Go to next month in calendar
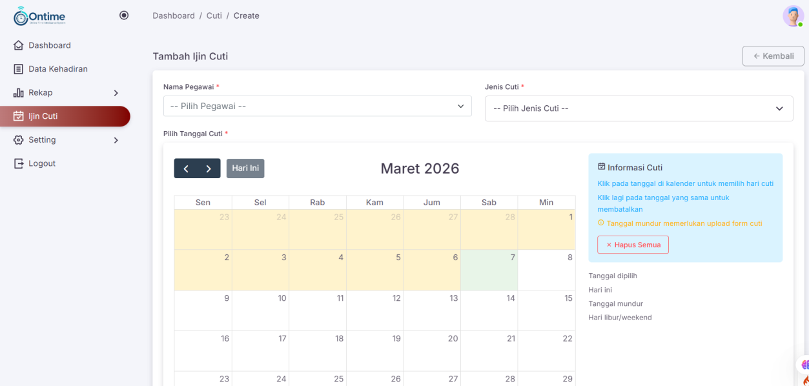The height and width of the screenshot is (386, 809). (209, 168)
